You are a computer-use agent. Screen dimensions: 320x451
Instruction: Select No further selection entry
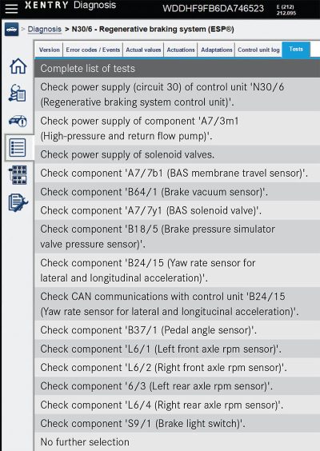[177, 441]
